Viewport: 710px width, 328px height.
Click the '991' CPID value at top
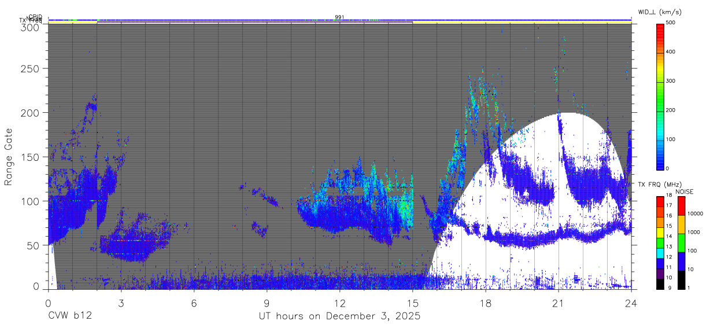coord(339,17)
